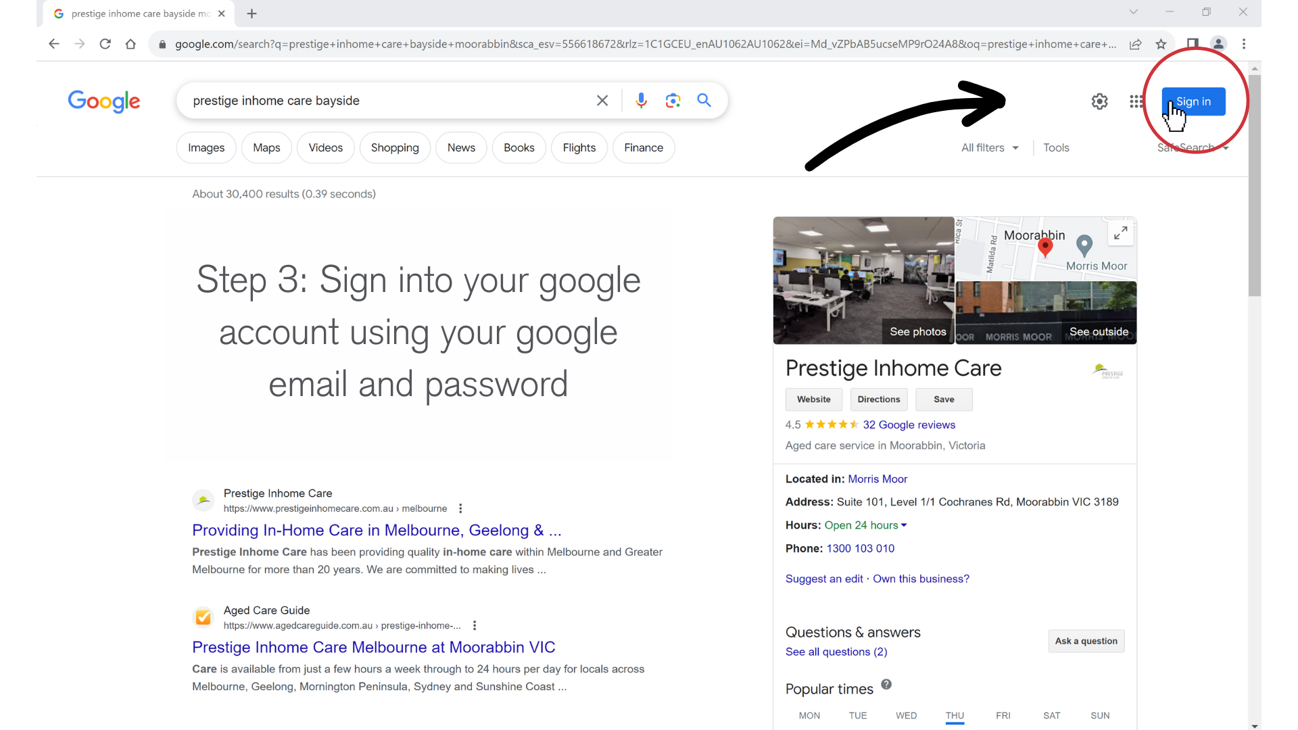Open Google quick settings gear icon
1298x730 pixels.
click(x=1100, y=101)
